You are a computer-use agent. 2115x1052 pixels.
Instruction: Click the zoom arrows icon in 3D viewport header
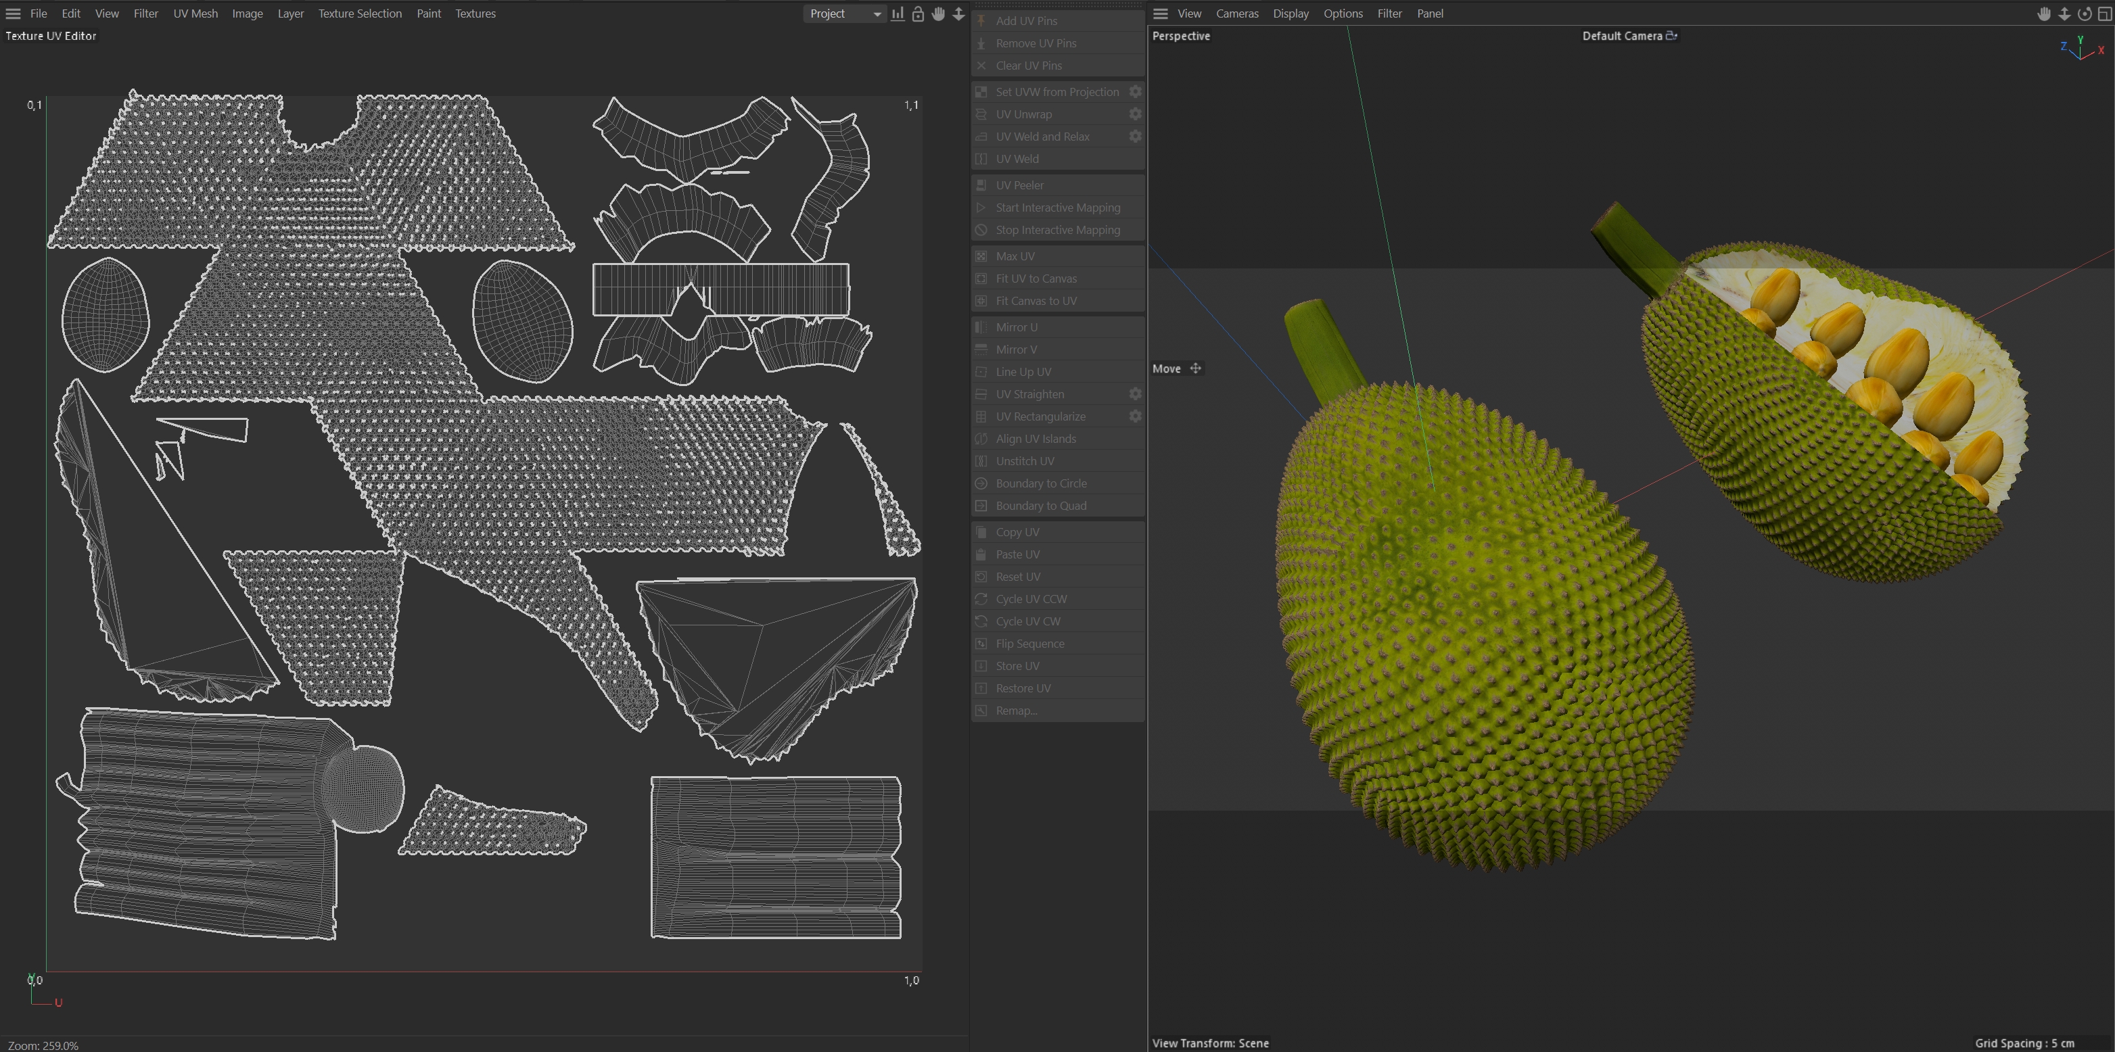(2064, 14)
